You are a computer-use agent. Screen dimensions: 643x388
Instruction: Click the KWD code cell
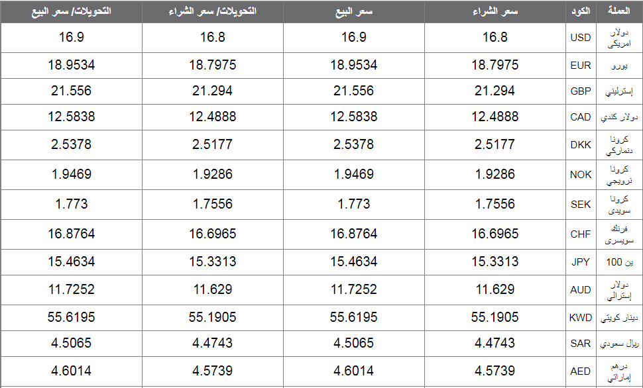coord(581,318)
